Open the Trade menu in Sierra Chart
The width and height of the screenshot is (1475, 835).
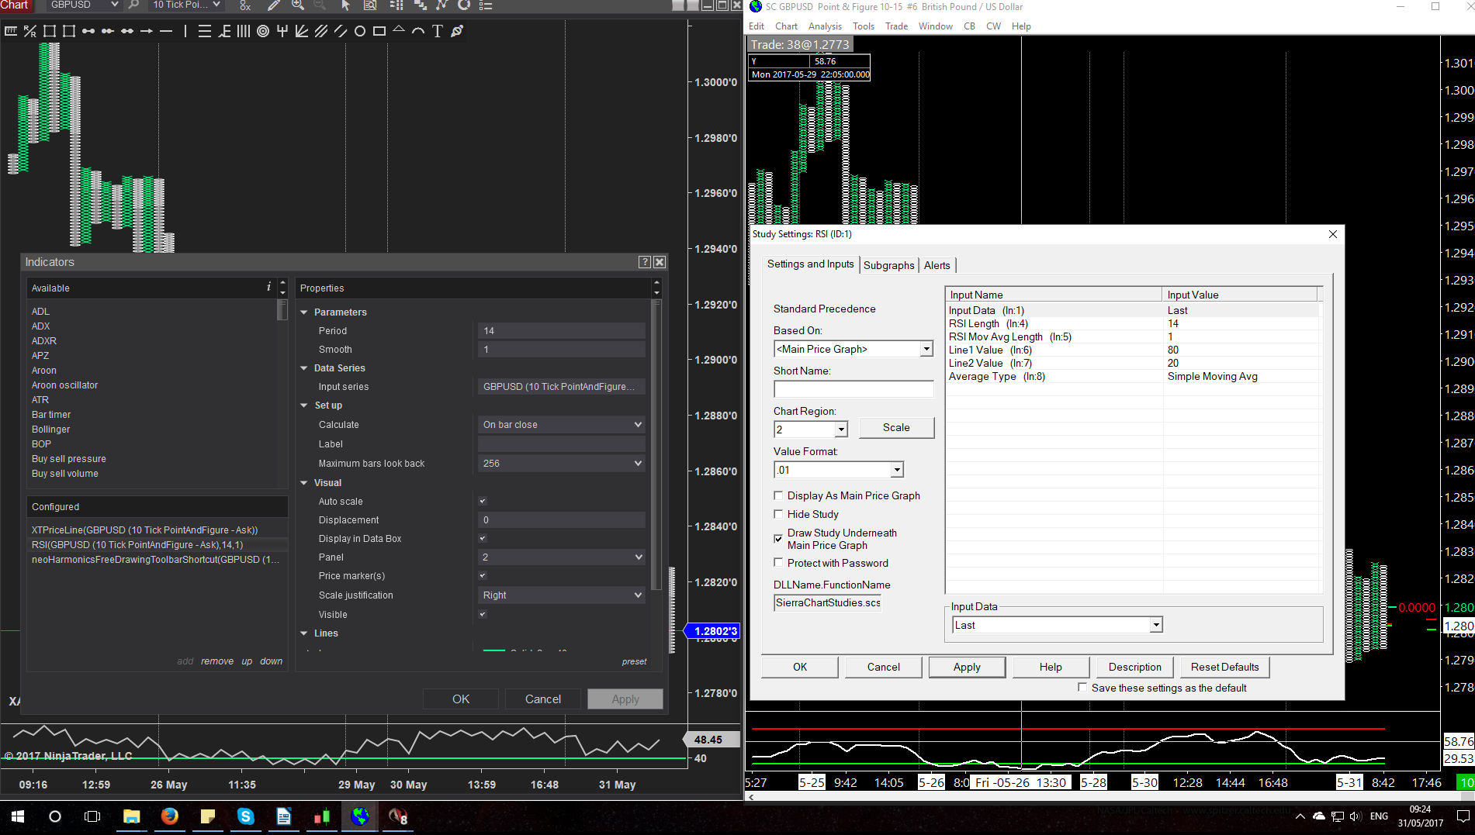click(896, 26)
